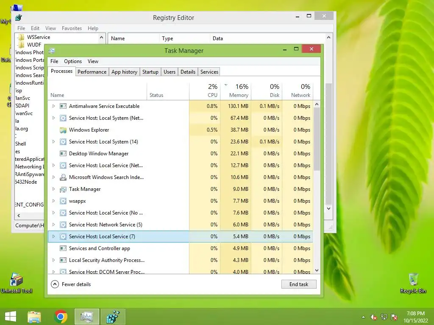Expand Service Host: Local System (Net...) row
Screen dimensions: 434x325
pos(54,118)
